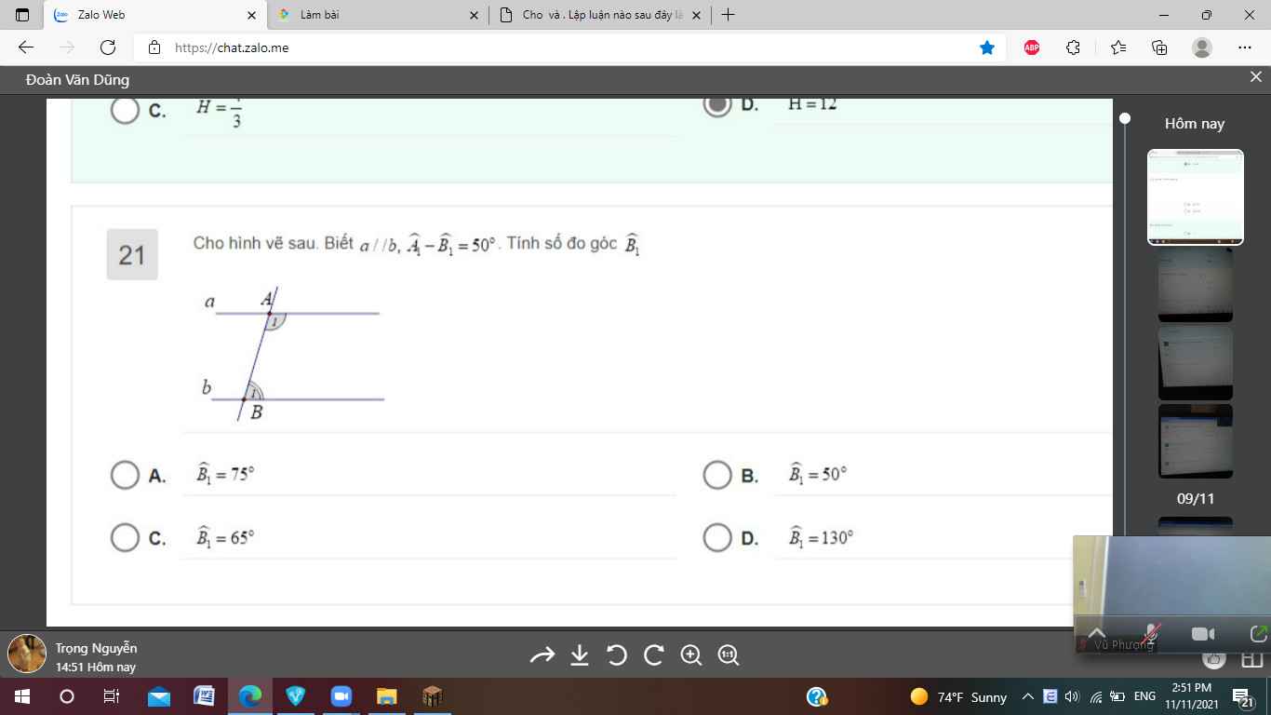1271x715 pixels.
Task: Expand the Zoom mini window chevron
Action: coord(1097,633)
